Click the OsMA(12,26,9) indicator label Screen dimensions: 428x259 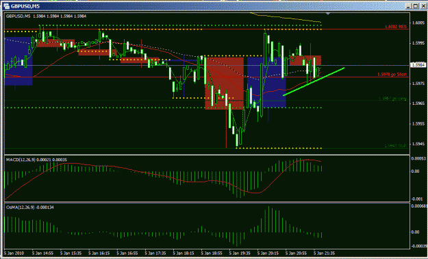(x=30, y=208)
